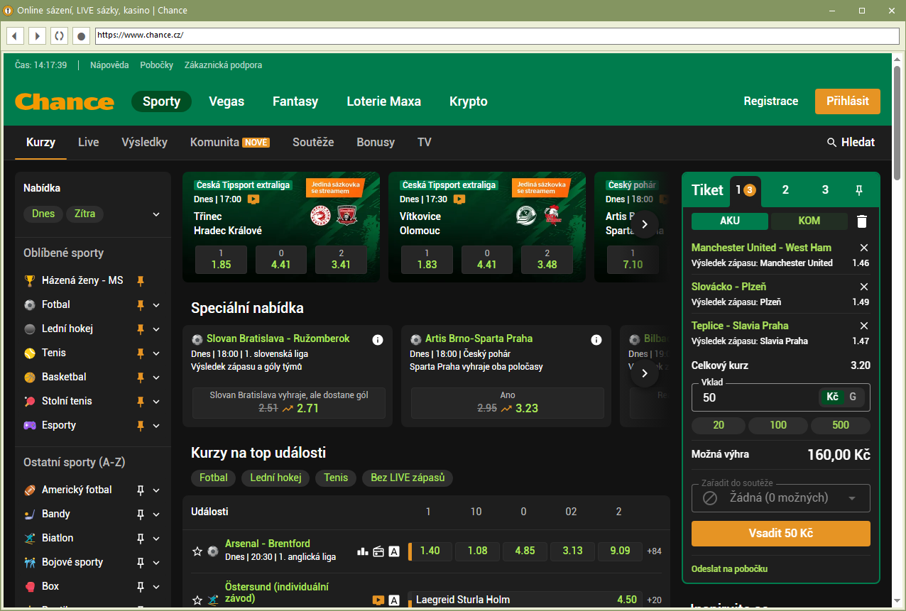Screen dimensions: 906x611
Task: Open the Zařadit do soutěže dropdown
Action: (780, 497)
